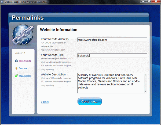Click the description scrollbar up arrow
The width and height of the screenshot is (161, 125).
pyautogui.click(x=145, y=75)
